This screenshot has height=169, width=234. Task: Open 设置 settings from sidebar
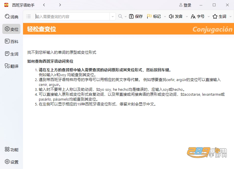point(11,162)
